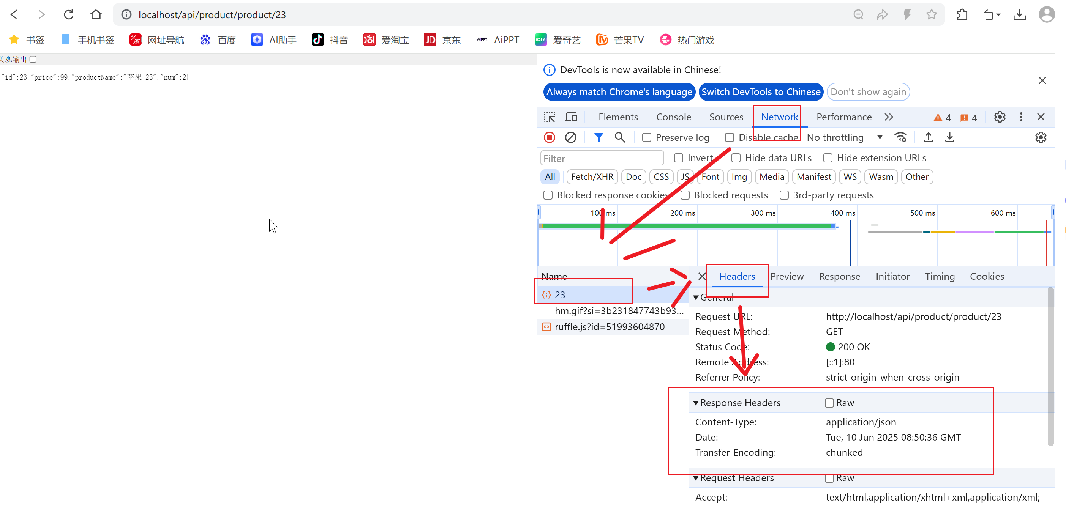Click the network Filter text field
Screen dimensions: 1066x507
tap(602, 158)
